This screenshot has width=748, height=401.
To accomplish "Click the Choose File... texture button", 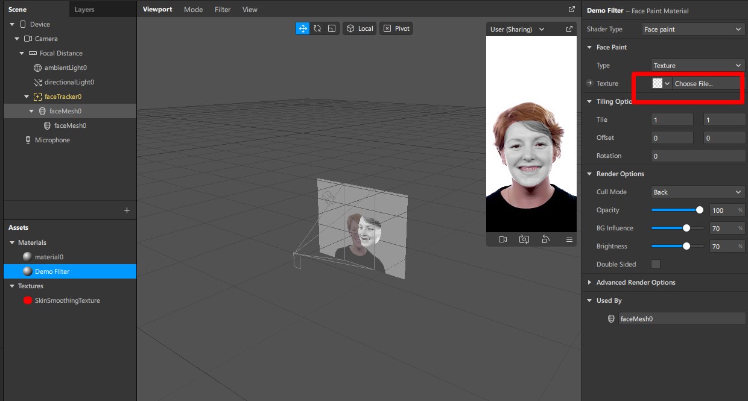I will coord(706,83).
